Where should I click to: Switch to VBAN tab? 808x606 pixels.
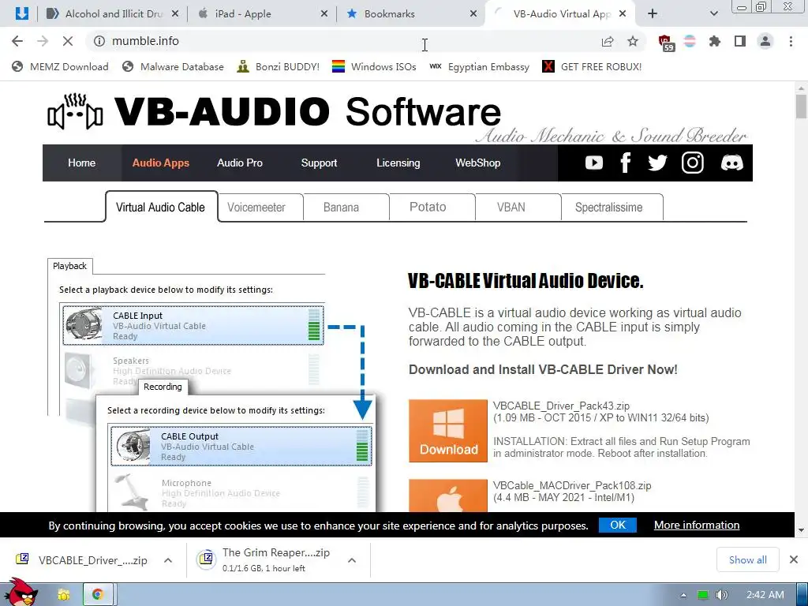(x=511, y=208)
